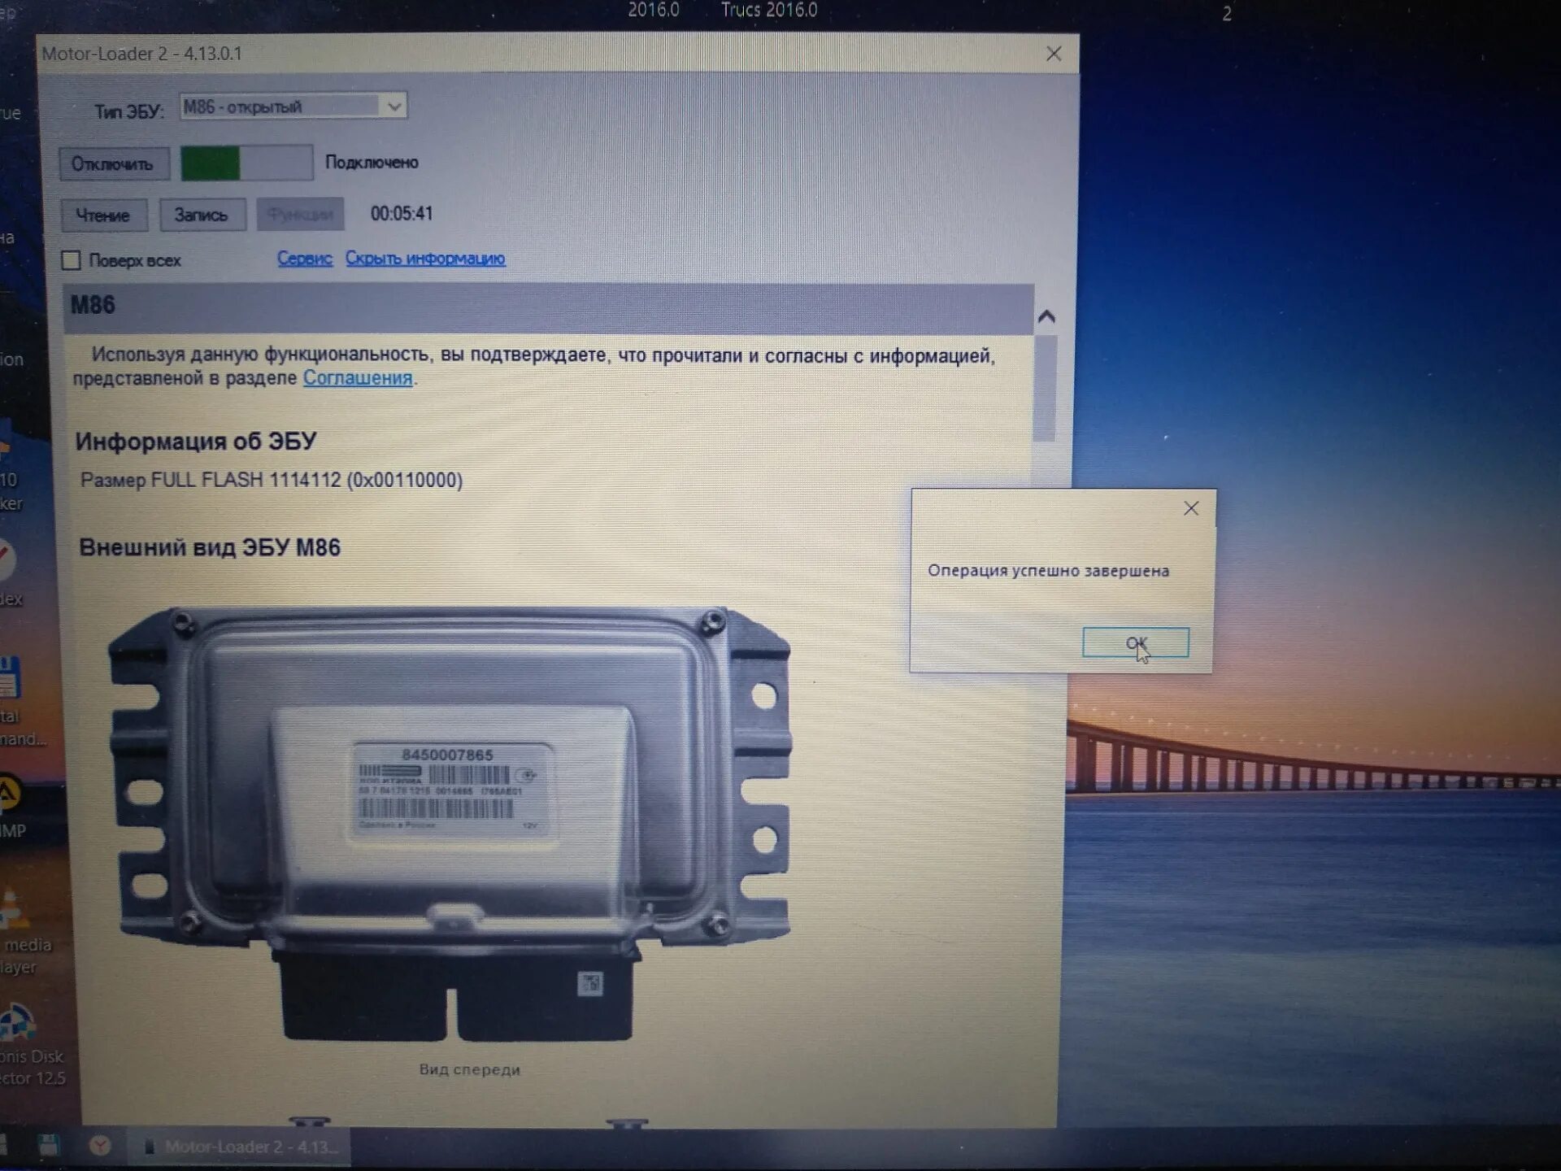Close the Motor-Loader 2 window
The width and height of the screenshot is (1561, 1171).
click(1054, 54)
